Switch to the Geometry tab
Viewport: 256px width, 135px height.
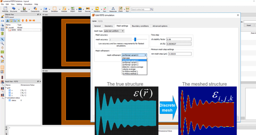109,26
